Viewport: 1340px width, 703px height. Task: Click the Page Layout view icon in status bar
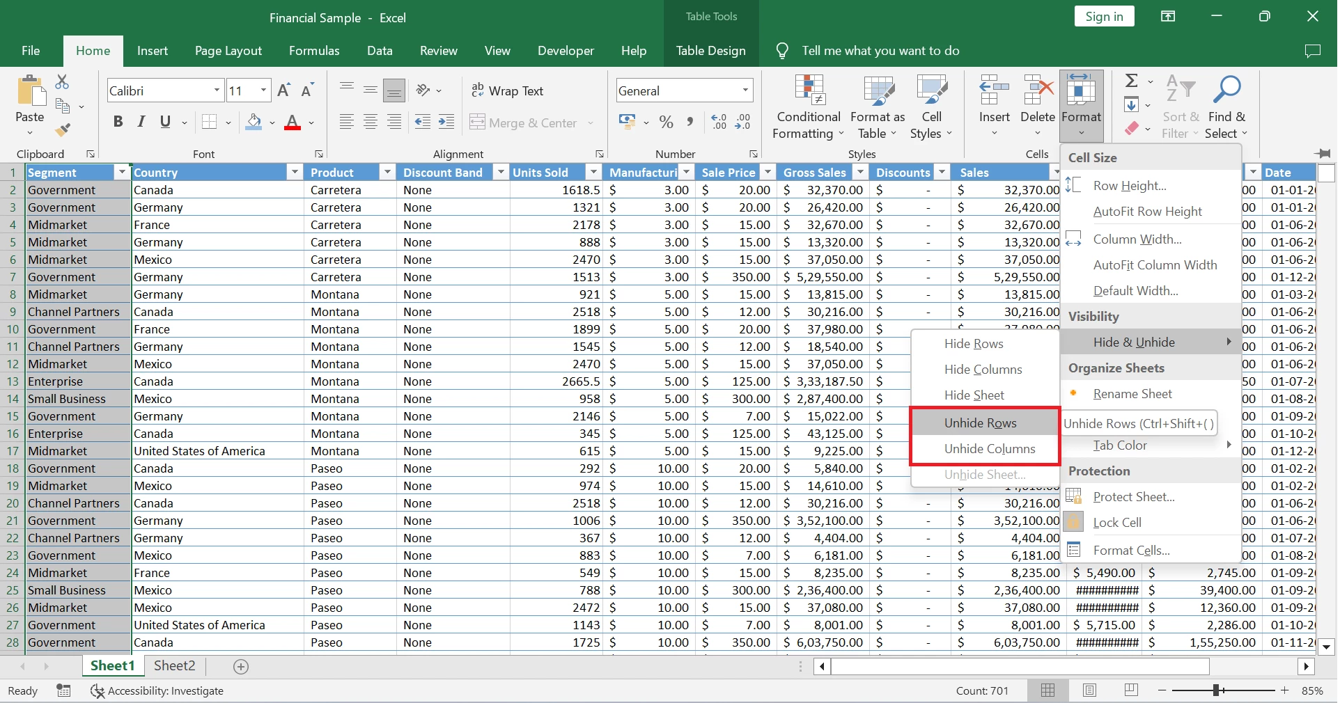[1089, 690]
